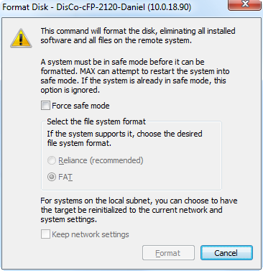This screenshot has width=263, height=271.
Task: Select the Reliance radio button circle
Action: [x=52, y=160]
